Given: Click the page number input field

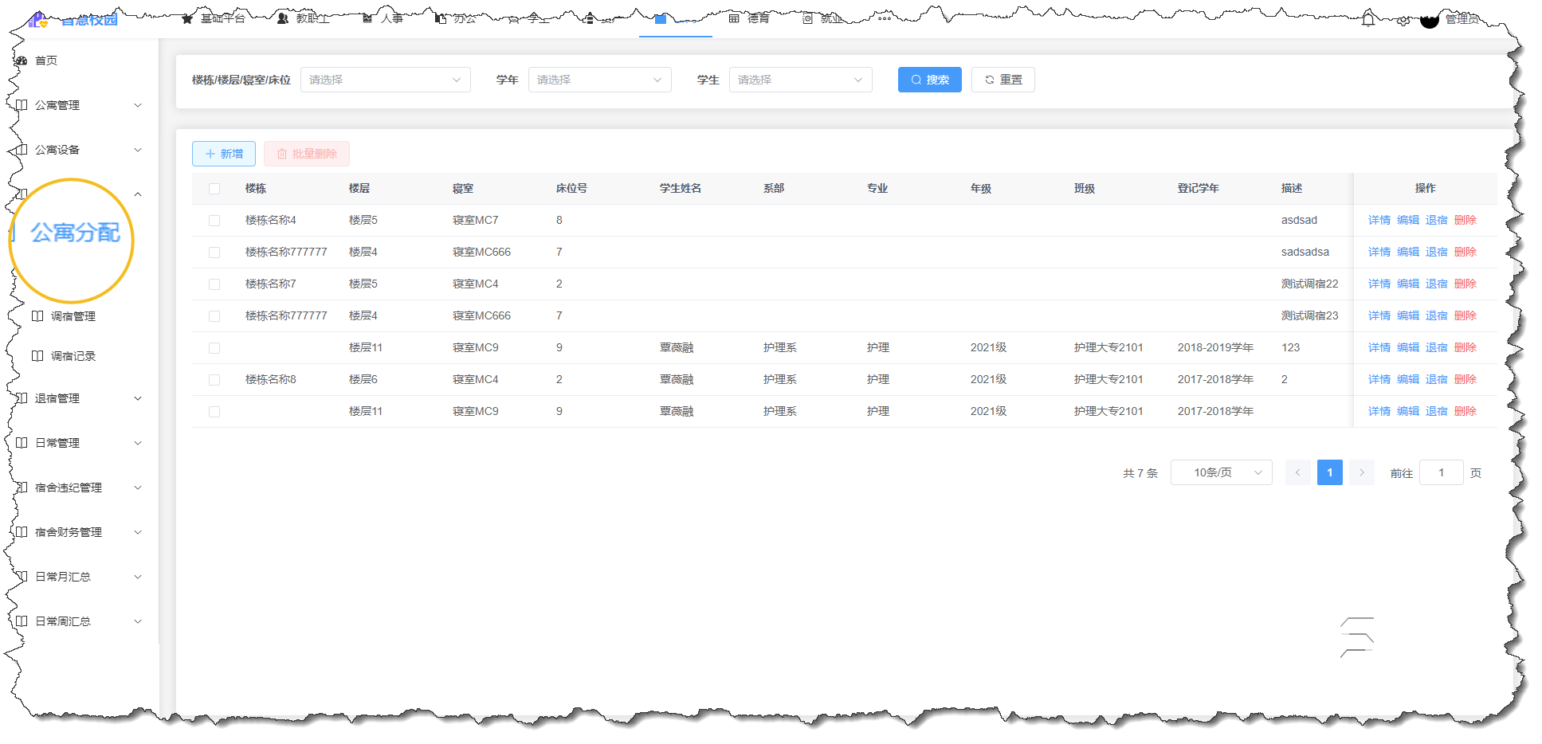Looking at the screenshot, I should pos(1441,472).
